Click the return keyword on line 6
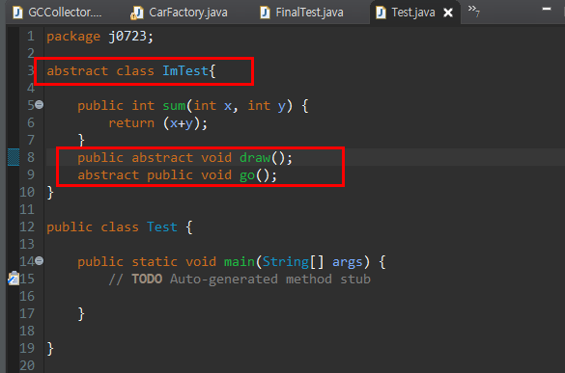Viewport: 565px width, 373px height. (x=131, y=123)
